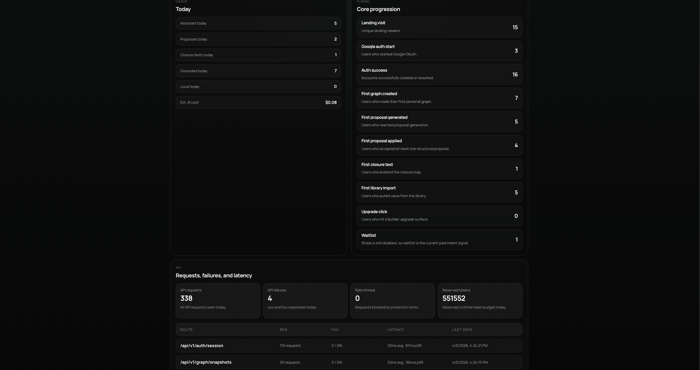
Task: Select the First closure test entry
Action: pos(439,168)
